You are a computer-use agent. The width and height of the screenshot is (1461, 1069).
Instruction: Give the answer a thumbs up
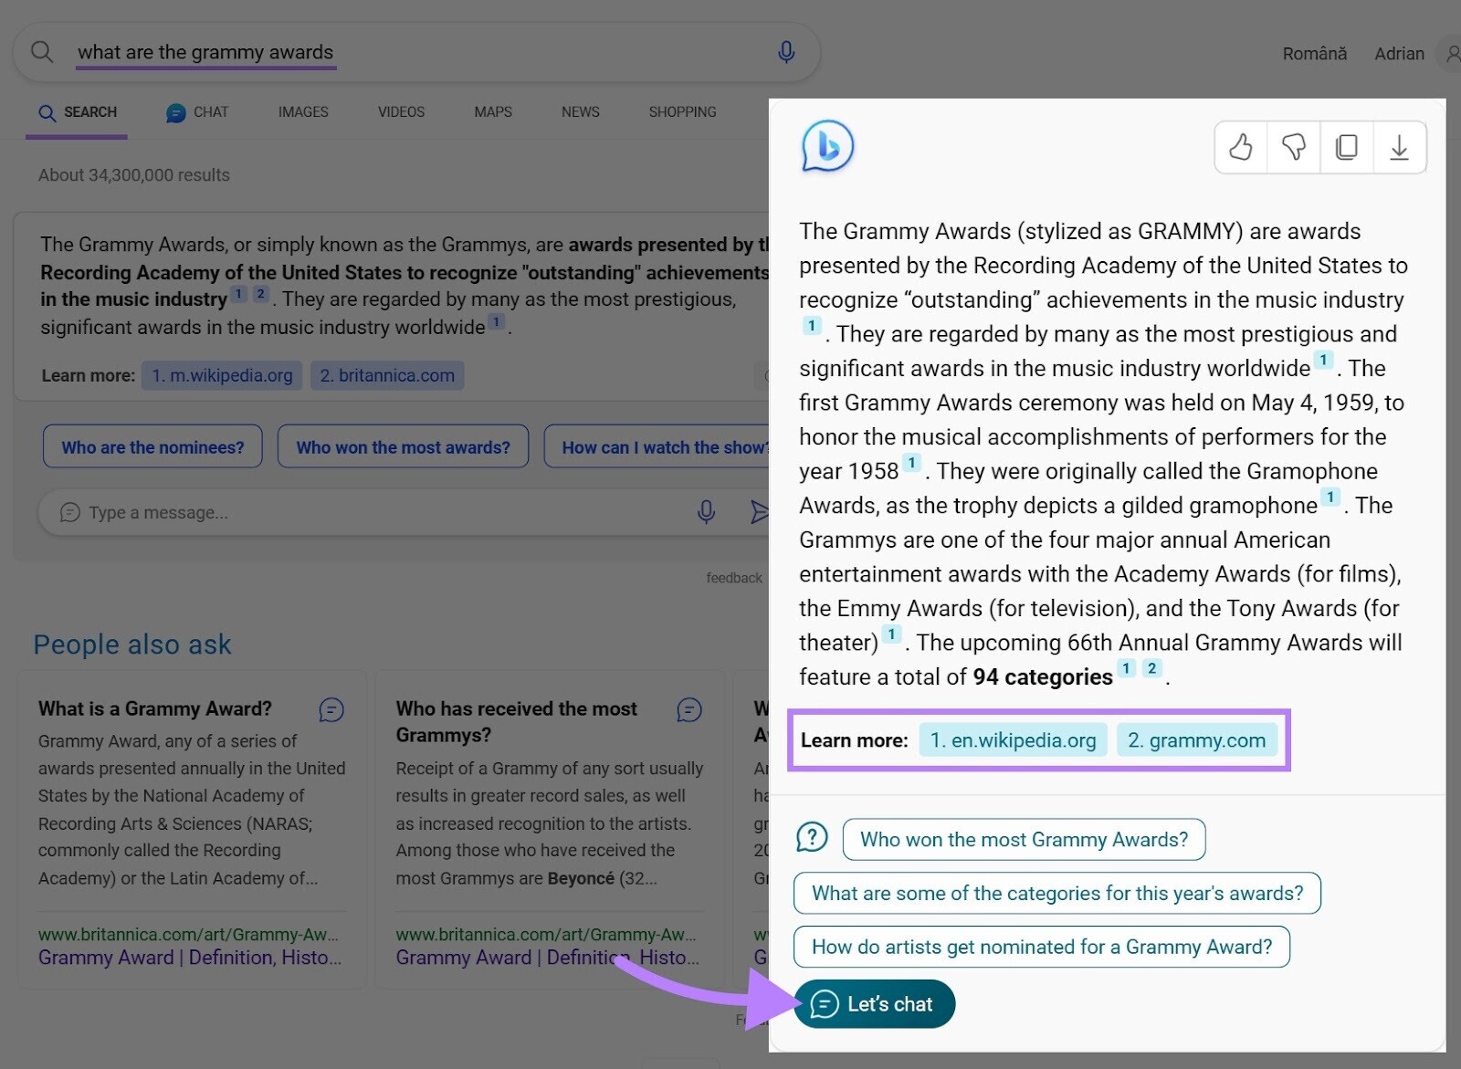pos(1240,146)
